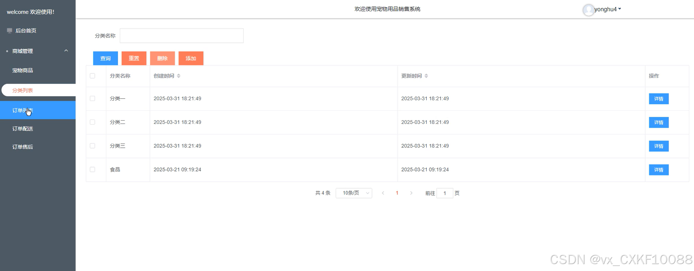
Task: Open 详情 for the 分类三 row
Action: tap(659, 146)
